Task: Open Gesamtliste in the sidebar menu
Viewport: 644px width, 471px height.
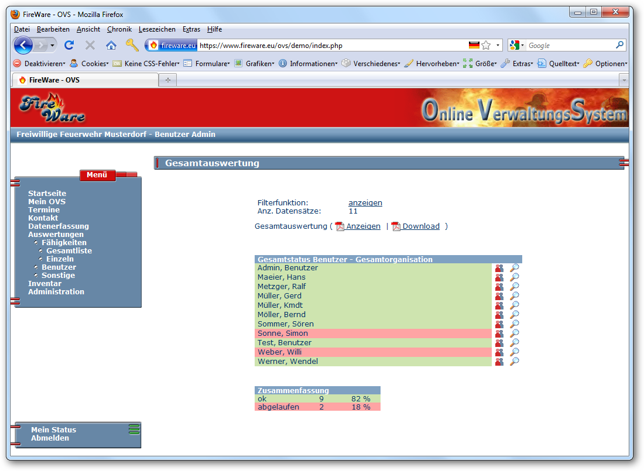Action: (69, 251)
